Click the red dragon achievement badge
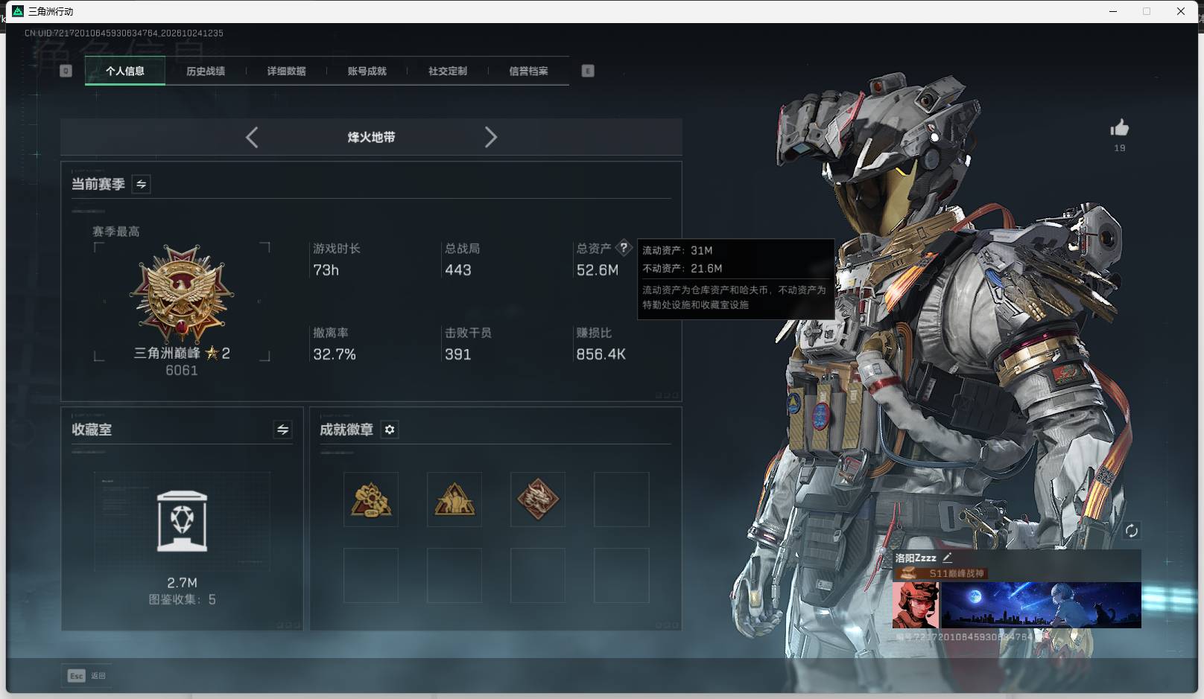The image size is (1204, 699). (538, 499)
